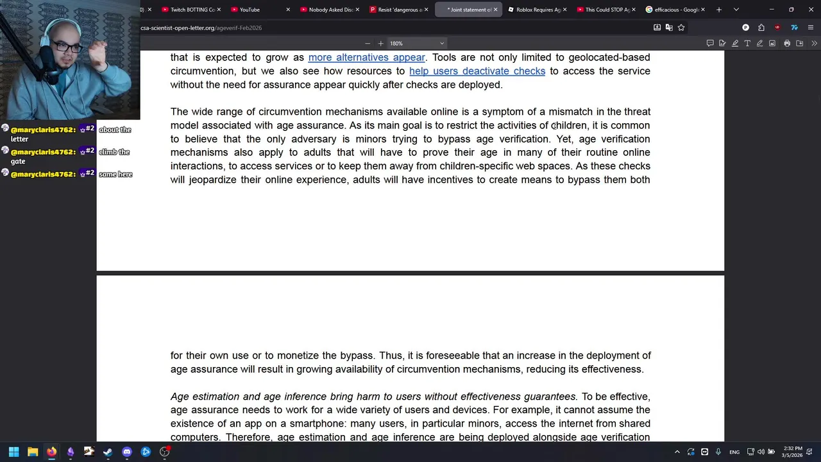Click the ENG language indicator

tap(734, 452)
